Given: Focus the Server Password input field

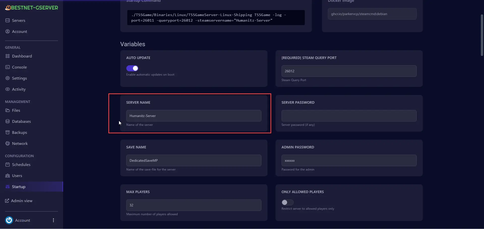Looking at the screenshot, I should pos(349,116).
